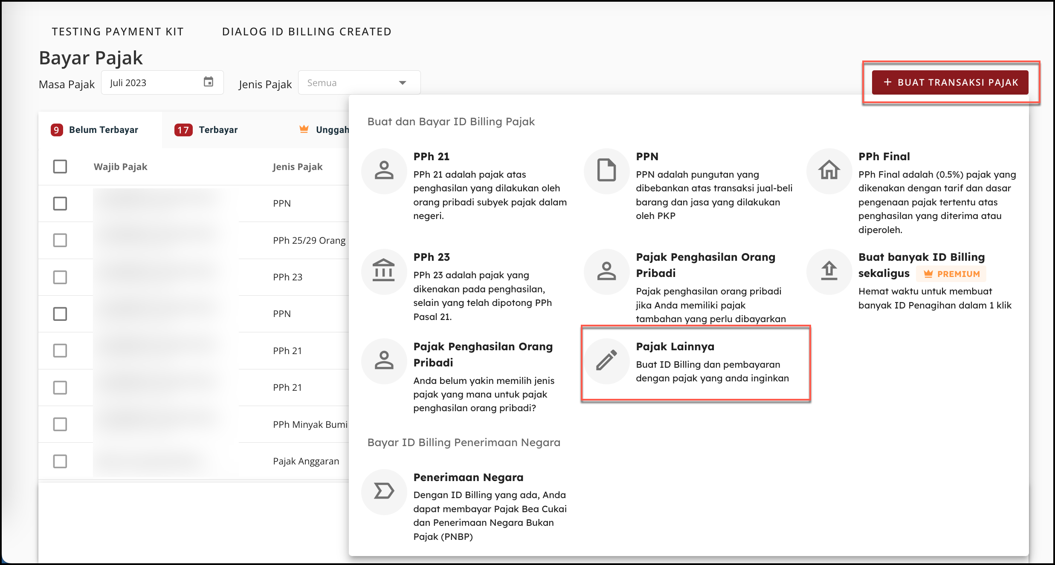Toggle the select-all checkbox beside Wajib Pajak
Viewport: 1055px width, 565px height.
[x=60, y=167]
